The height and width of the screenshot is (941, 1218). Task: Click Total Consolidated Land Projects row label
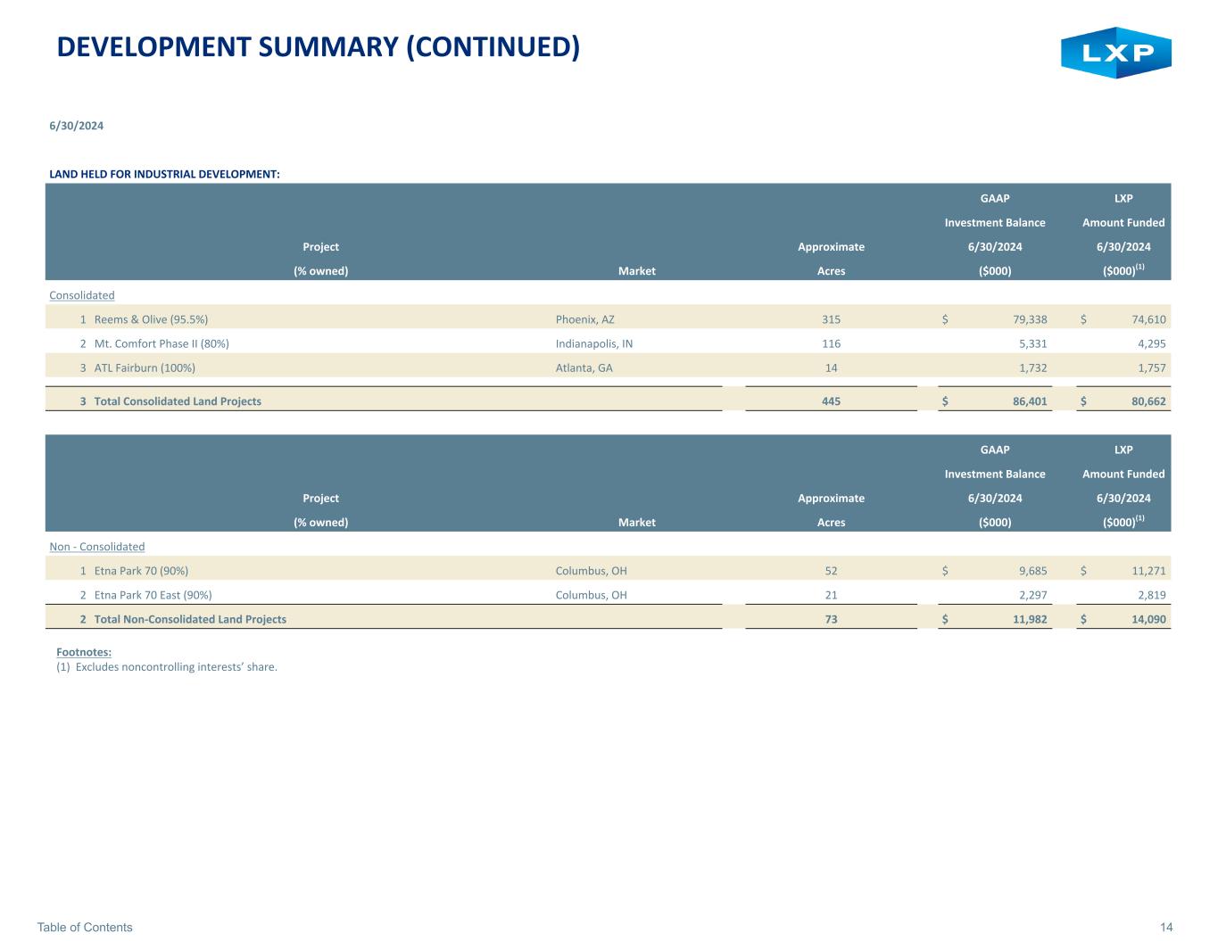click(178, 401)
